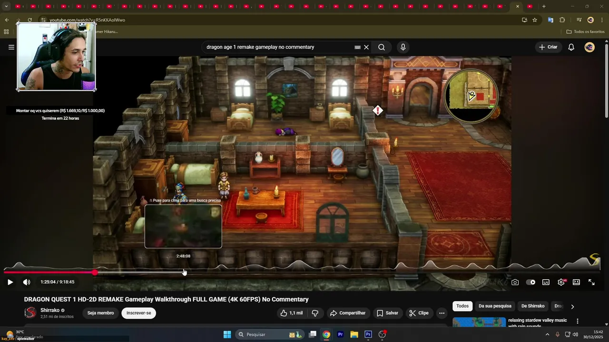
Task: Open the on-screen keyboard in search box
Action: pos(357,47)
